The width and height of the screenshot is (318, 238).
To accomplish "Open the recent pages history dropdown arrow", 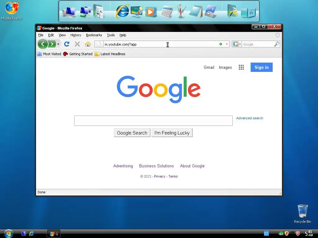I will point(58,44).
